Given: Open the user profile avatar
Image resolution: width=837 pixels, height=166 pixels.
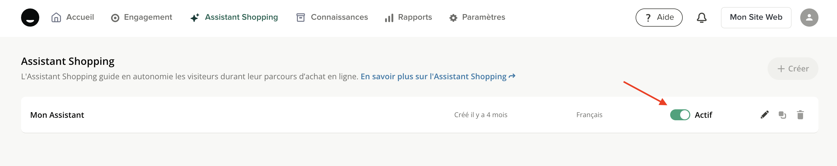Looking at the screenshot, I should coord(809,18).
